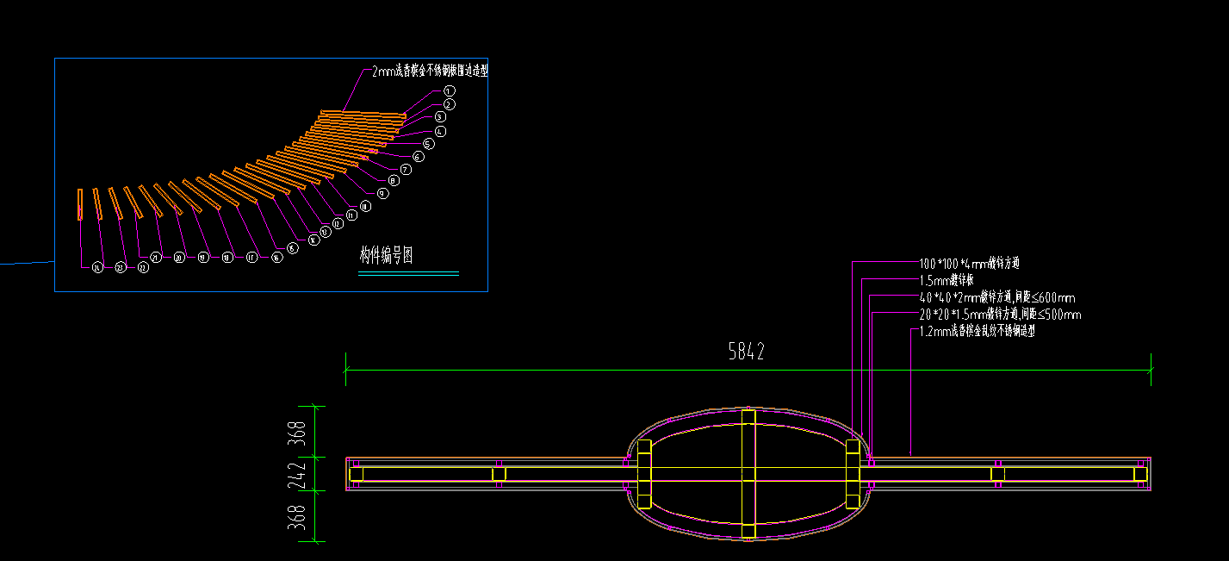Select component number bubble 17
The image size is (1229, 561).
251,257
